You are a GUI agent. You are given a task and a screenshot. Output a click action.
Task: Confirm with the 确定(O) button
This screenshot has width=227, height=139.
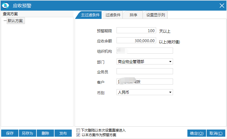click(197, 133)
